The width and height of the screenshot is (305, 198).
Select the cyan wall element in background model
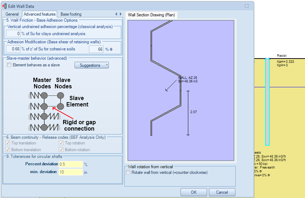267,102
